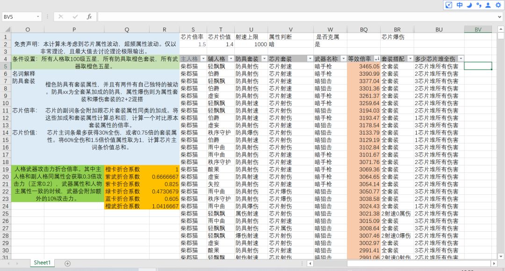The width and height of the screenshot is (505, 271).
Task: Open the IME settings gear
Action: click(x=498, y=5)
